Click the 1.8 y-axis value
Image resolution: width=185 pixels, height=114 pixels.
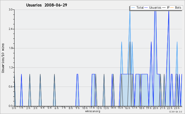coord(10,48)
